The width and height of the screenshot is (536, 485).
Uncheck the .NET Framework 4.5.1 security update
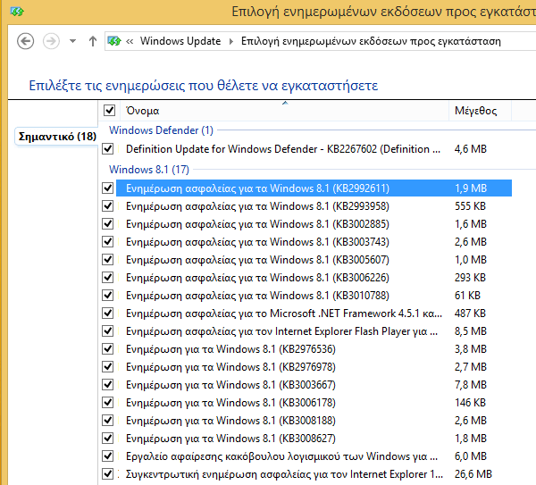pos(108,313)
